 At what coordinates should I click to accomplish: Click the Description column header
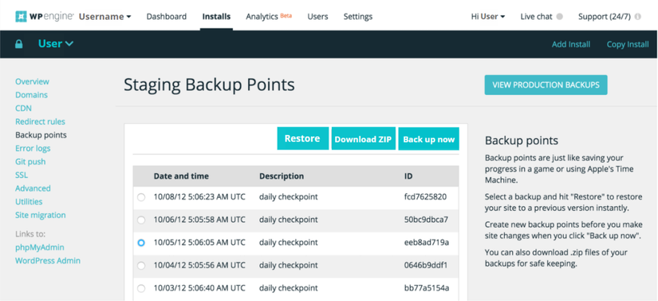282,176
